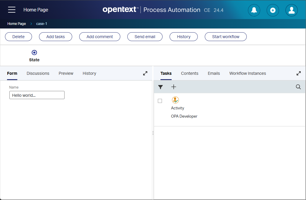Click the filter icon in Tasks panel
Viewport: 306px width, 200px height.
tap(160, 87)
